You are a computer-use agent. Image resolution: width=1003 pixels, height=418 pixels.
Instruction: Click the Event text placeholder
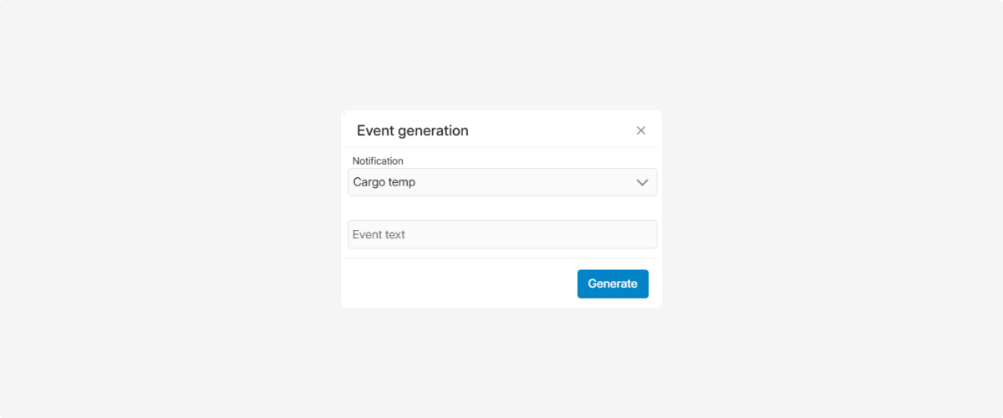[379, 234]
